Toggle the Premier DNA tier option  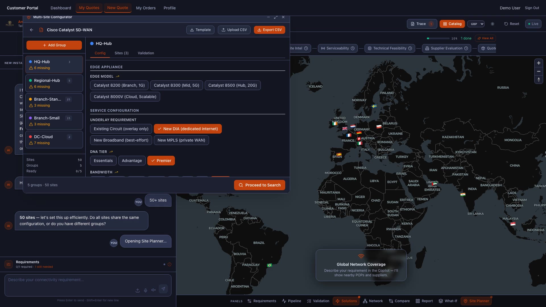pos(161,161)
